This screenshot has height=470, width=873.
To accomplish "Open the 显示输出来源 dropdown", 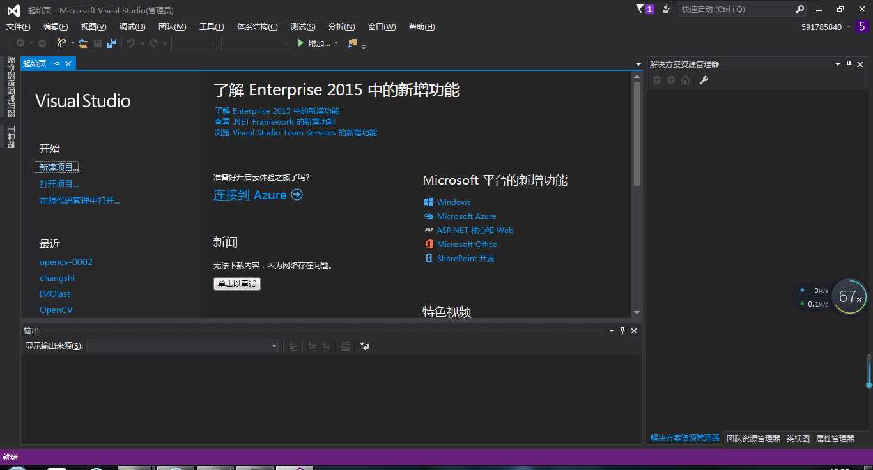I will pos(183,346).
